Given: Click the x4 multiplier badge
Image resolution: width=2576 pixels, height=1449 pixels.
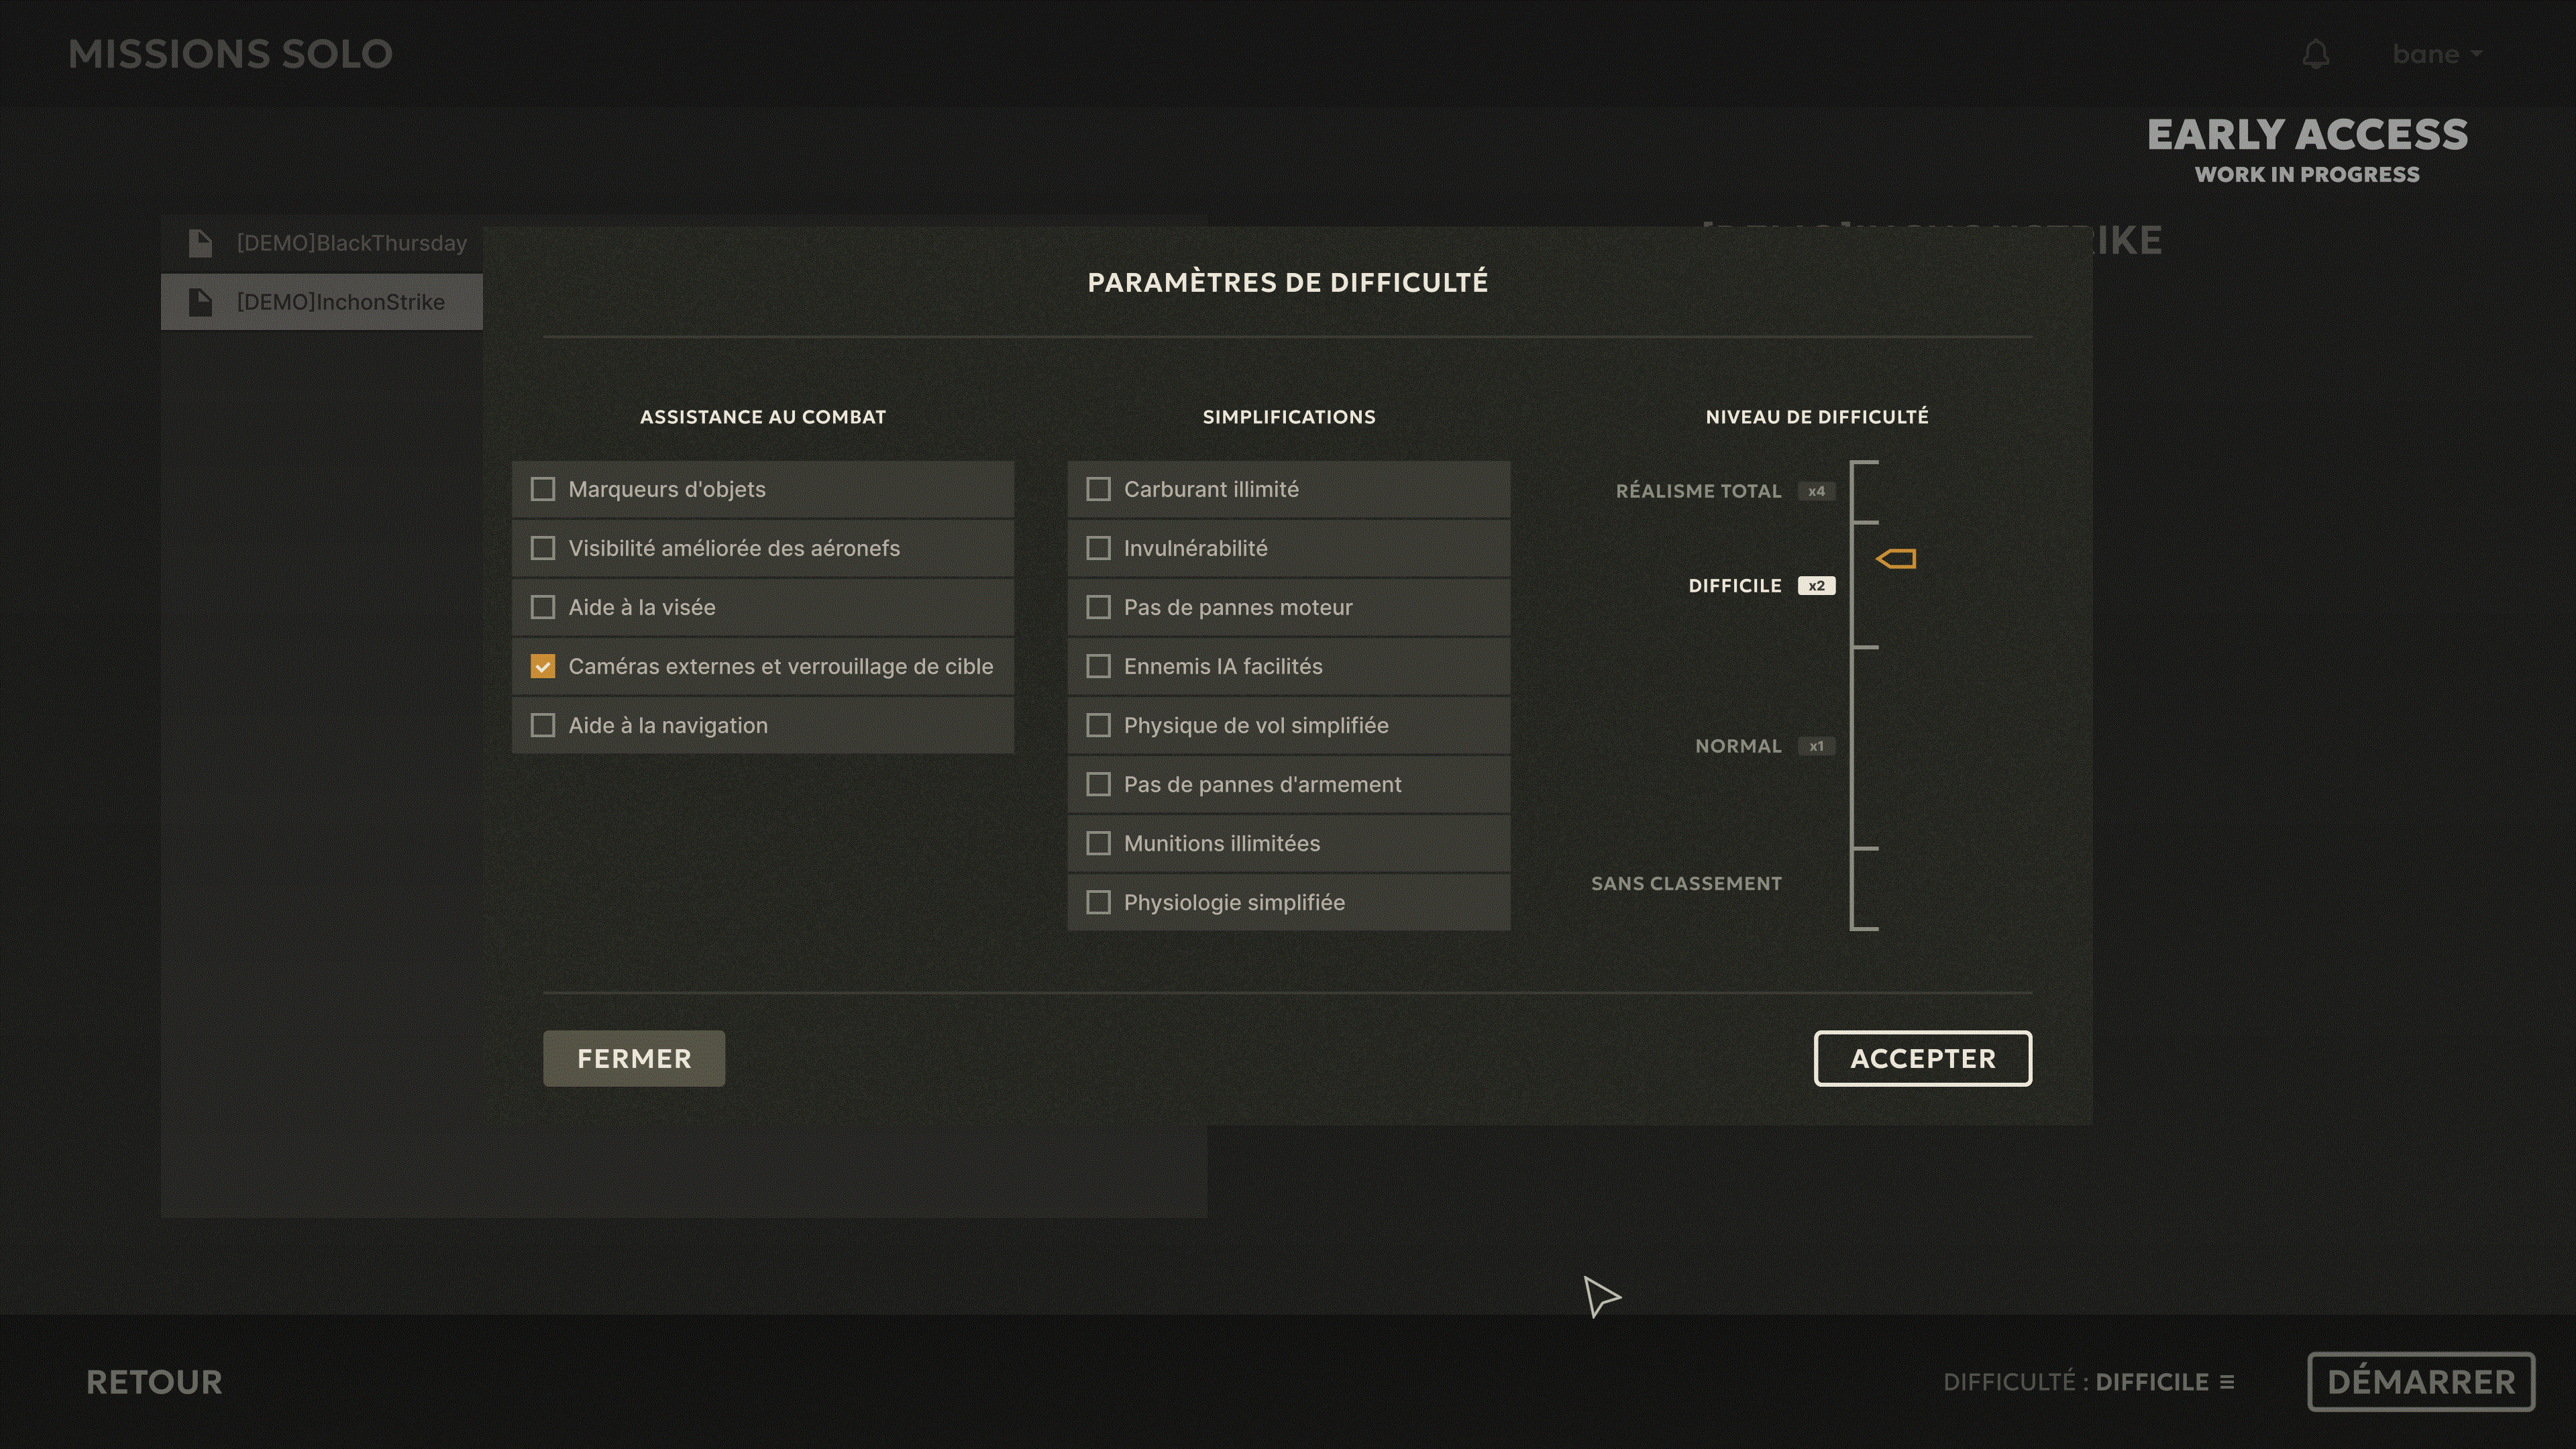Looking at the screenshot, I should [x=1816, y=491].
